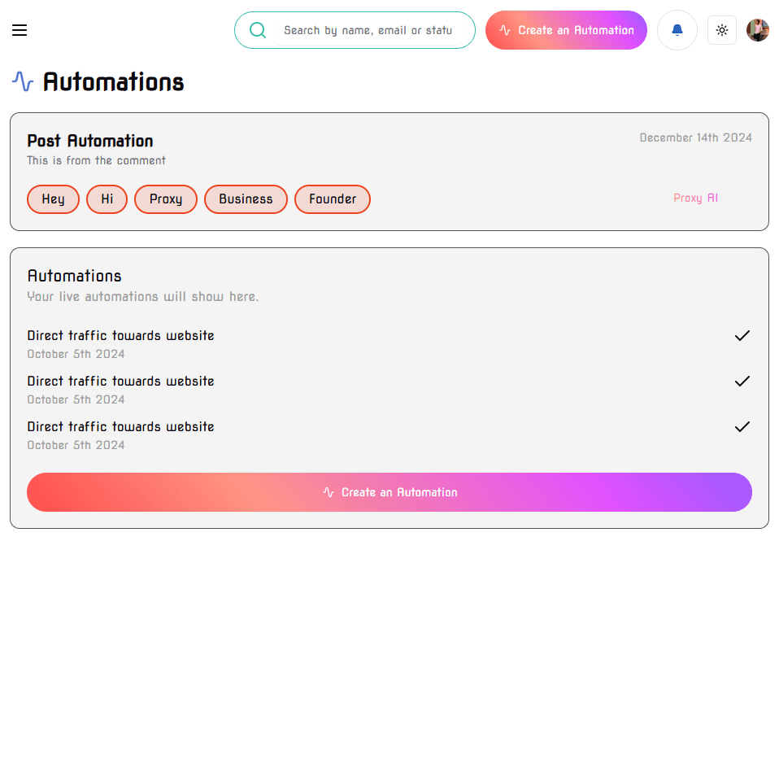Click the search magnifier icon
Screen dimensions: 779x768
tap(258, 30)
